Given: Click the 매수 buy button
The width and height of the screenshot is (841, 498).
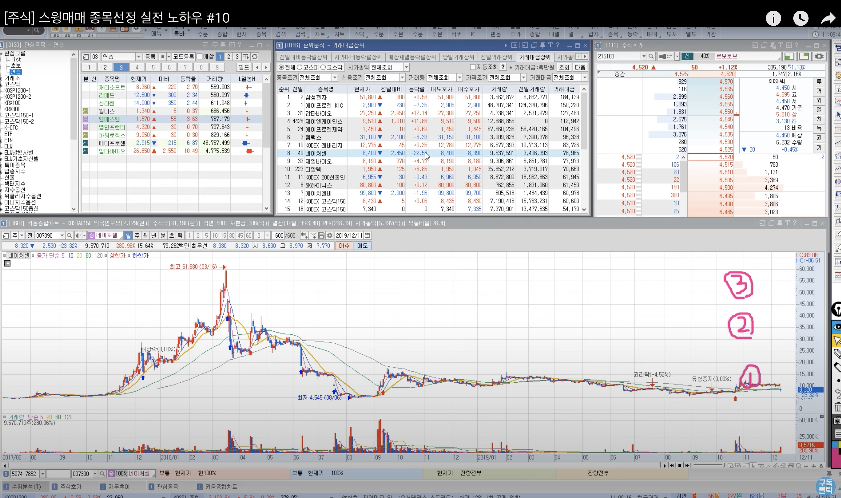Looking at the screenshot, I should tap(344, 246).
